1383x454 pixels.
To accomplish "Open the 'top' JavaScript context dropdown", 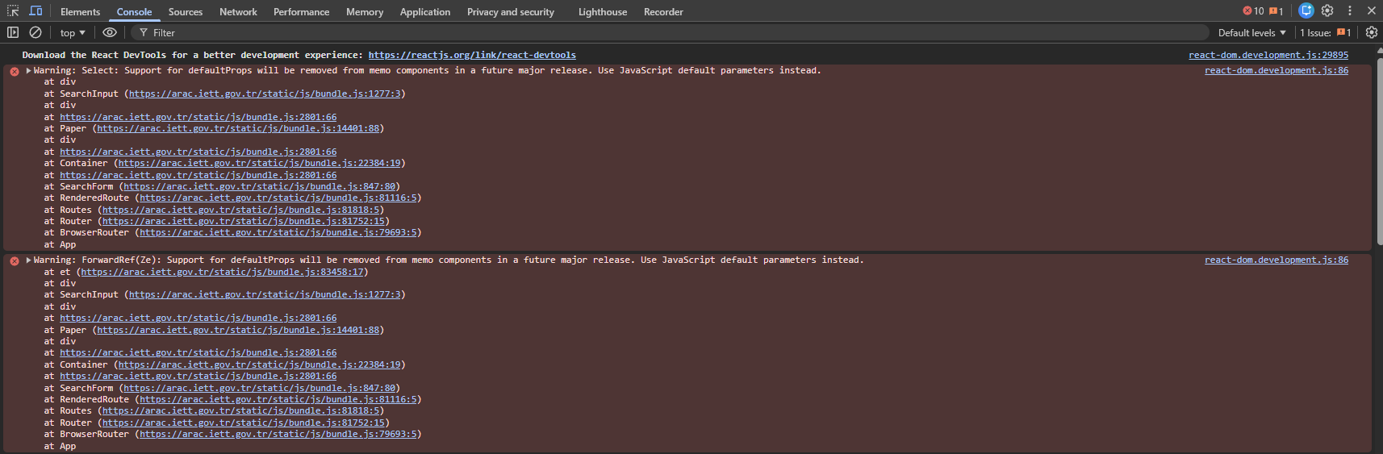I will point(73,32).
